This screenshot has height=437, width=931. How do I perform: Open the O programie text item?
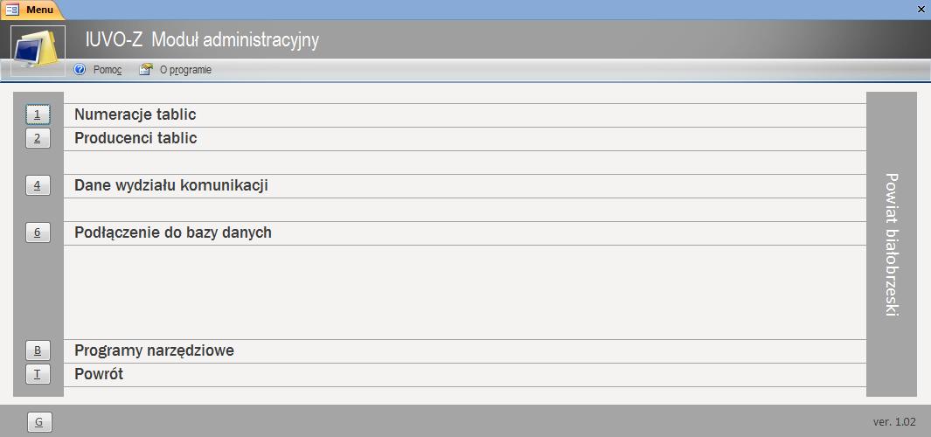point(185,70)
